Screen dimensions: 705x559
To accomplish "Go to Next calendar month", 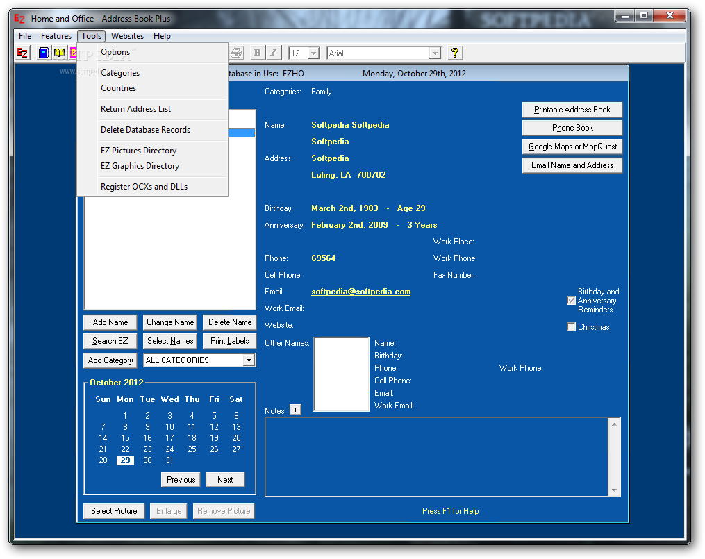I will click(225, 479).
